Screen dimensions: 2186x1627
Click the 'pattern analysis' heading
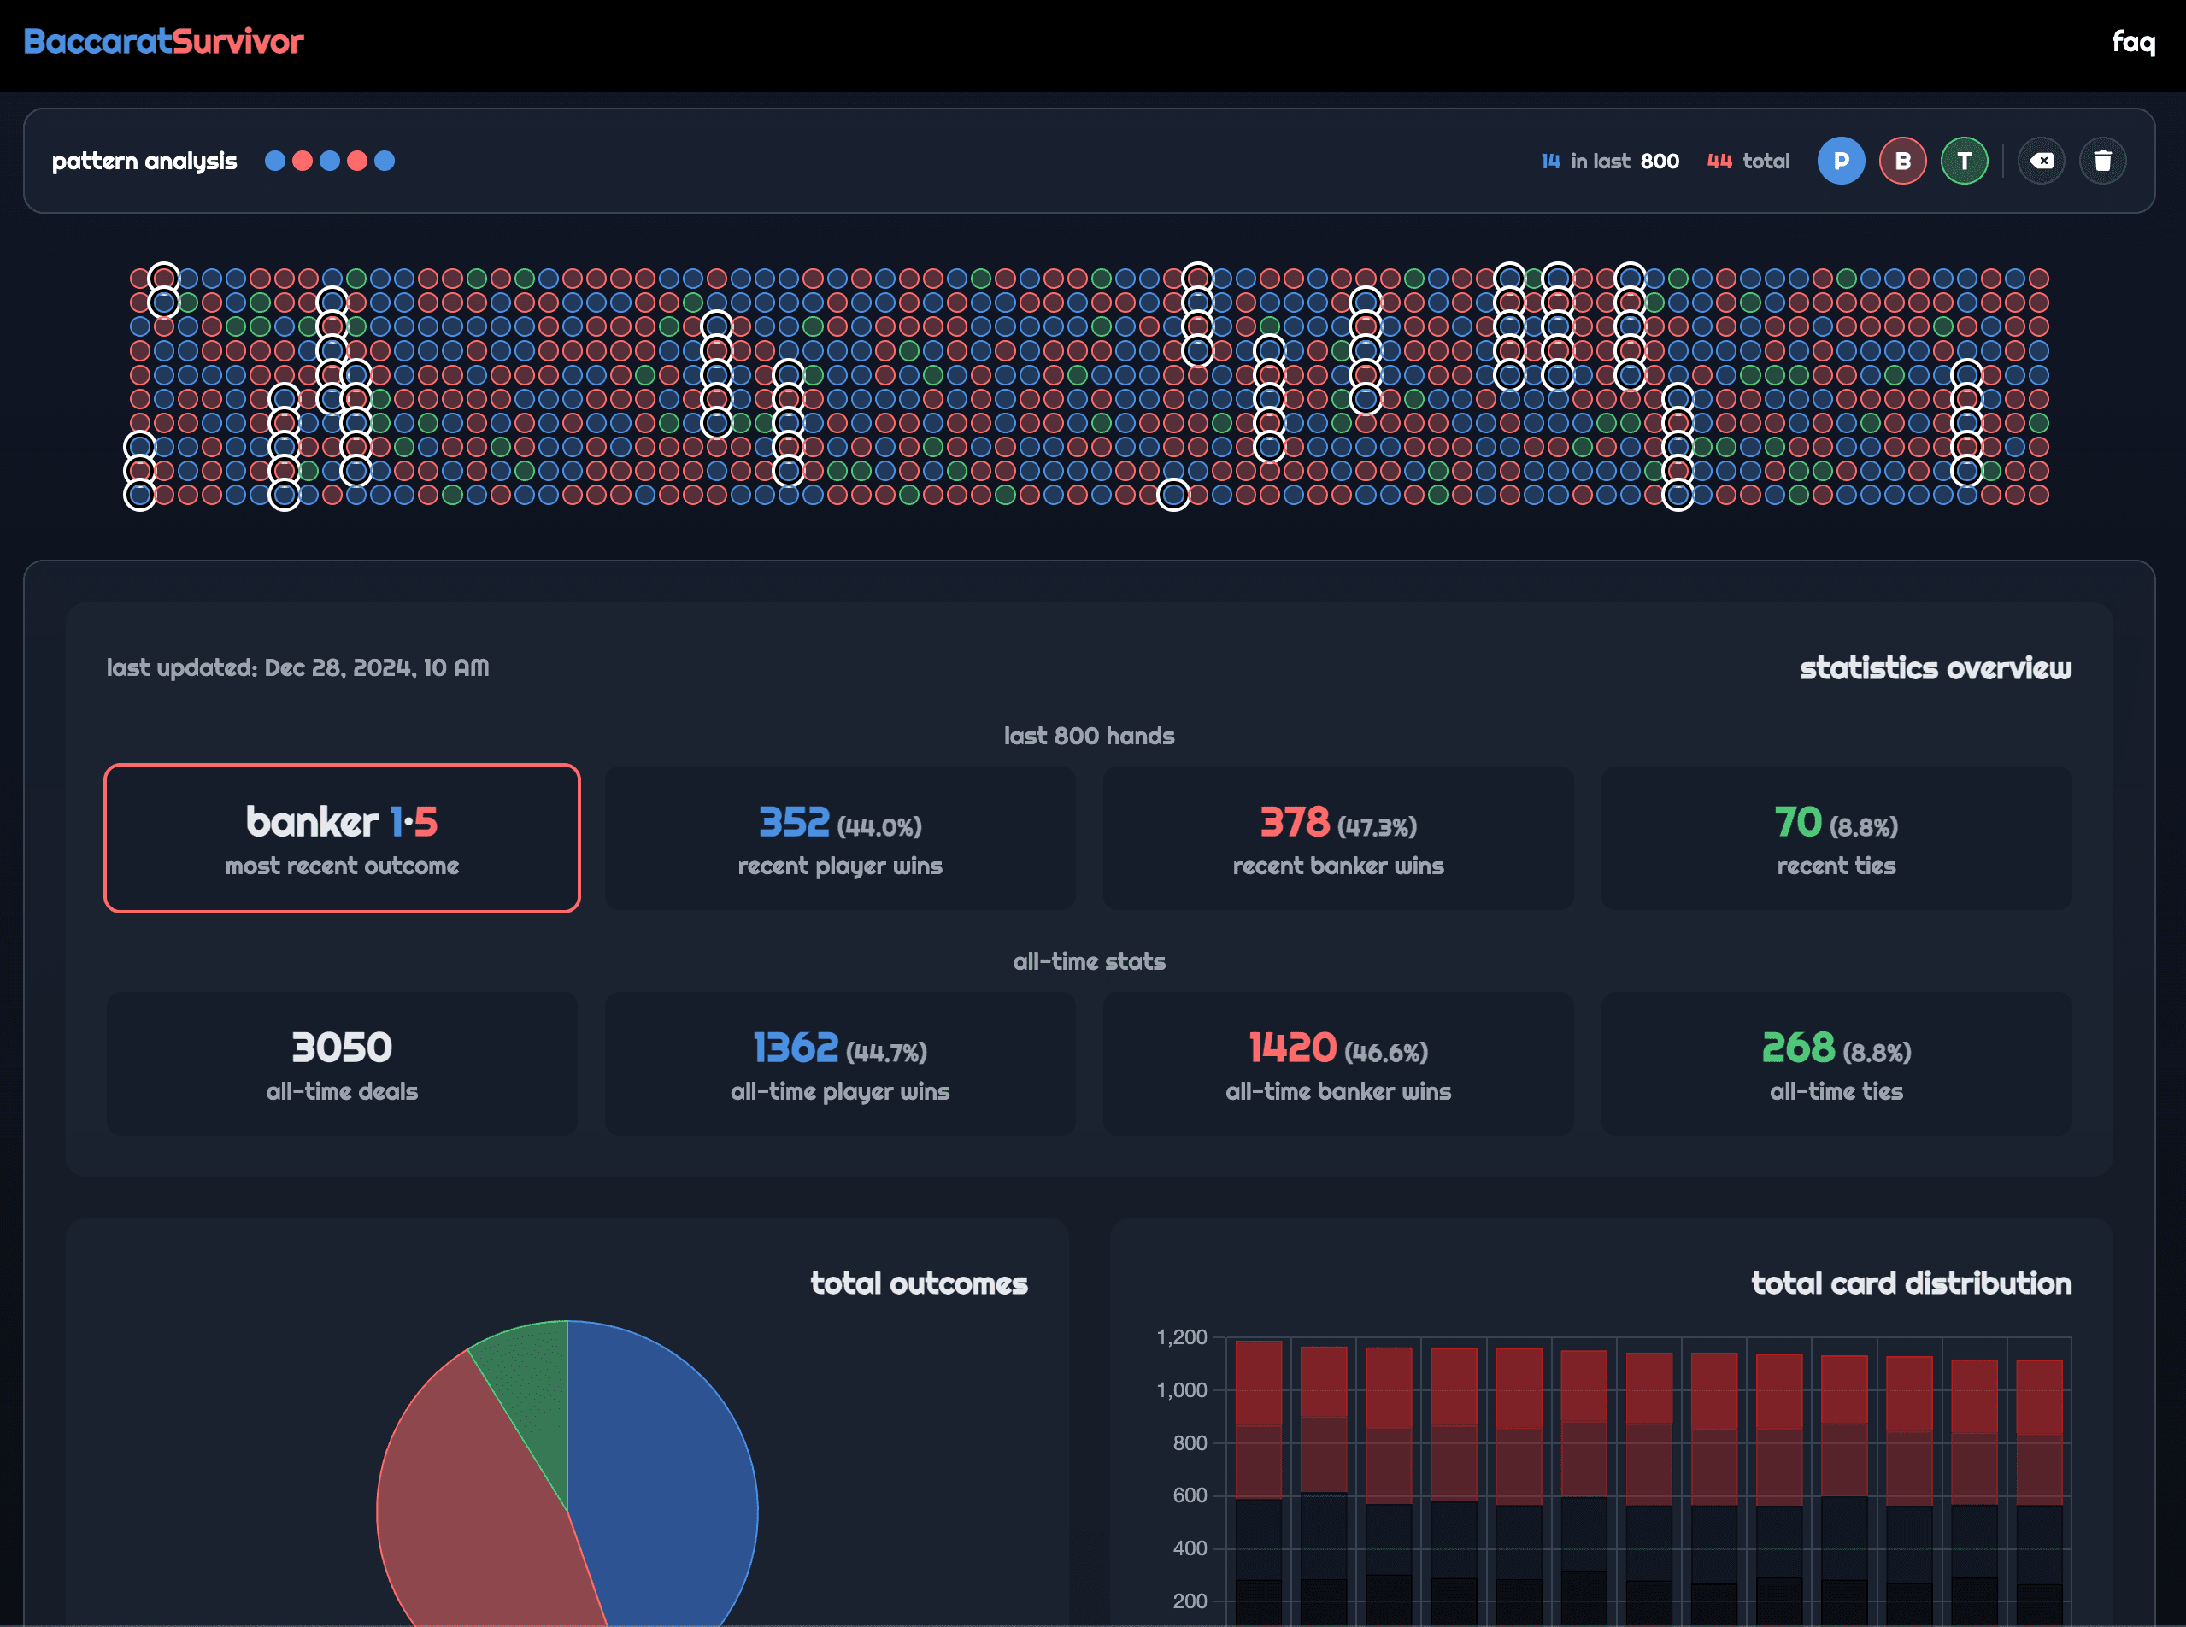(x=144, y=161)
